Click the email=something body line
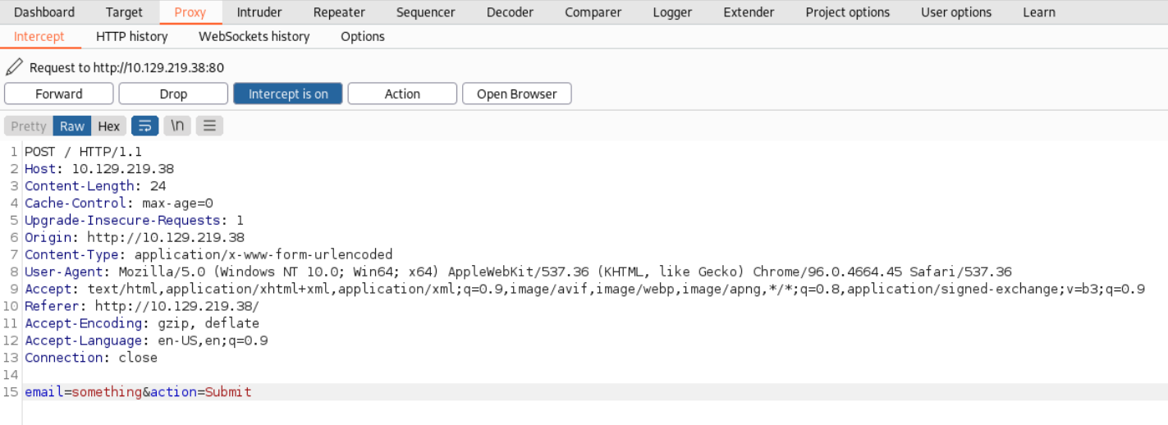This screenshot has width=1168, height=425. pos(138,392)
